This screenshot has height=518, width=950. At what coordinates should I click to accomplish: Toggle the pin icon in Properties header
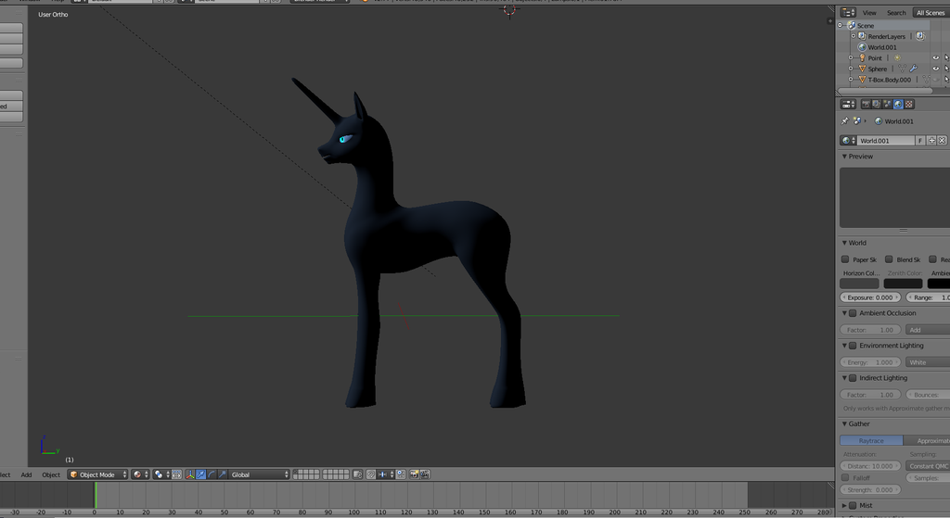pos(844,121)
